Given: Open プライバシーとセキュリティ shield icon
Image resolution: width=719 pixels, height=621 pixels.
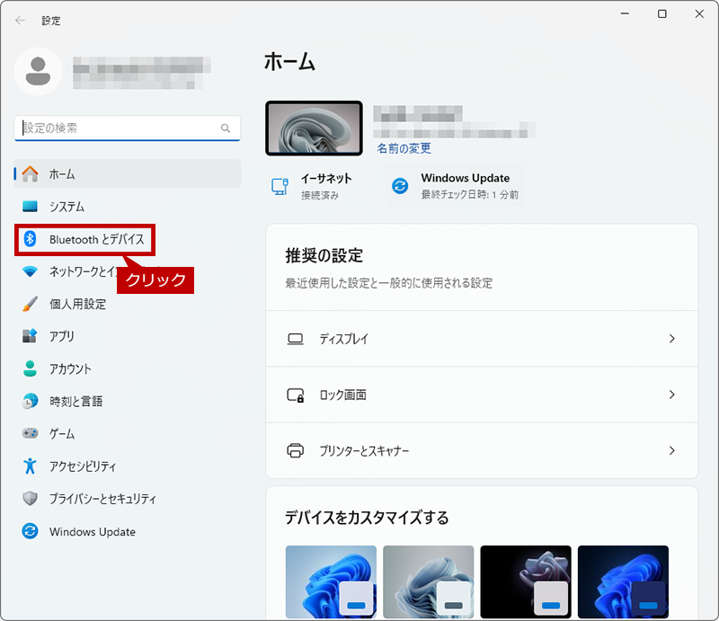Looking at the screenshot, I should click(31, 499).
